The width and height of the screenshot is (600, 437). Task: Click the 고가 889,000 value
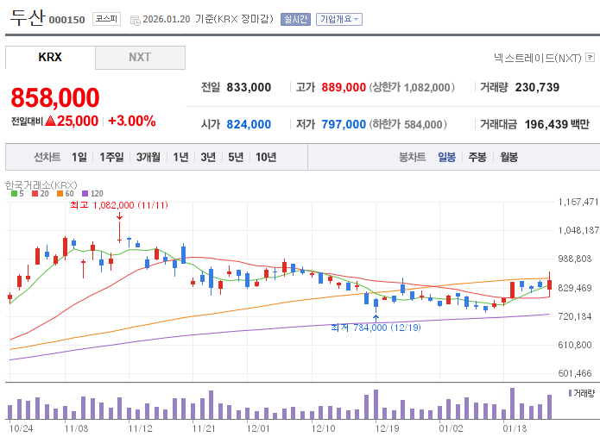(x=344, y=87)
